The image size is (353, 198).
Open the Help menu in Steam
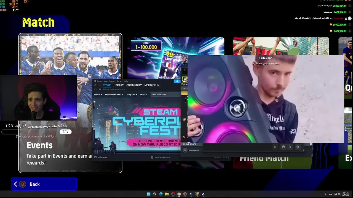(126, 81)
